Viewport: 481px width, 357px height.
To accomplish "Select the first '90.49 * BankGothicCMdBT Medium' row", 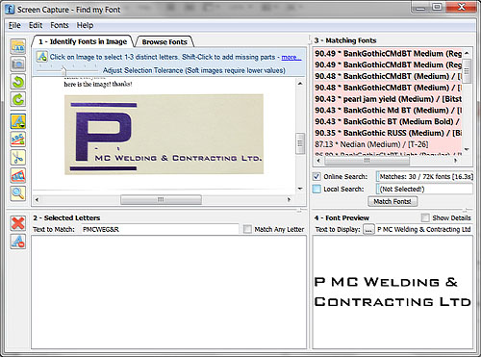I will (x=388, y=53).
